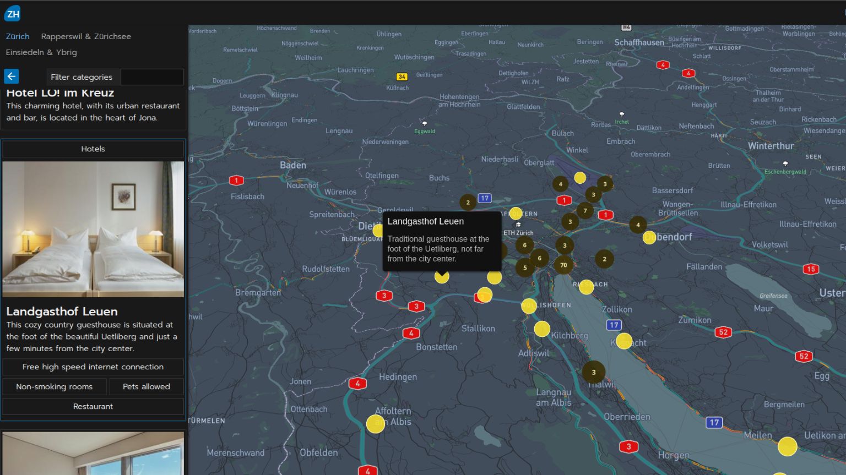Expand the cluster marker showing 70
The image size is (846, 475).
[x=563, y=265]
